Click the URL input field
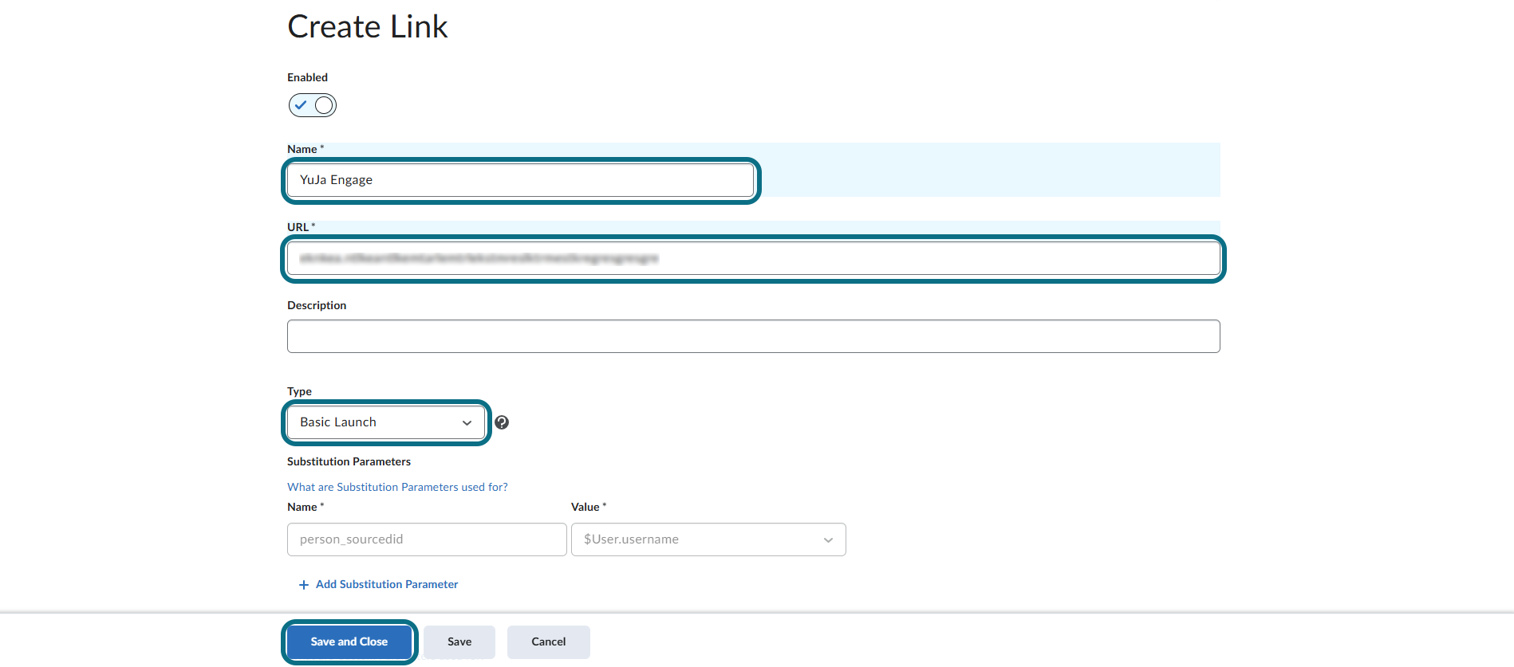Image resolution: width=1514 pixels, height=667 pixels. (753, 258)
